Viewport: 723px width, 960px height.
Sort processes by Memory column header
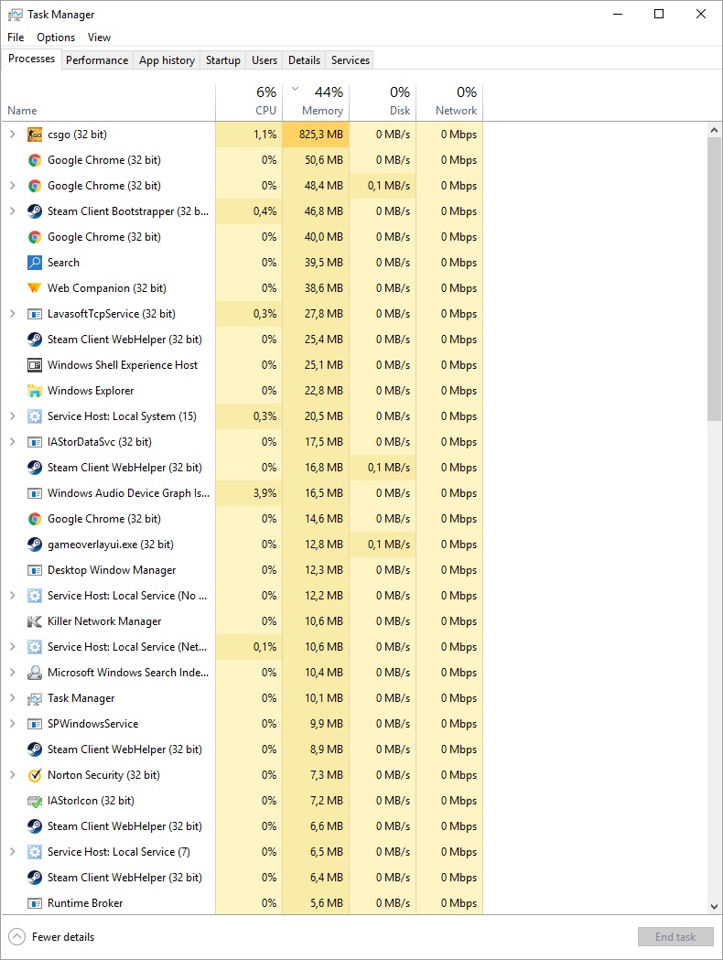pos(316,102)
